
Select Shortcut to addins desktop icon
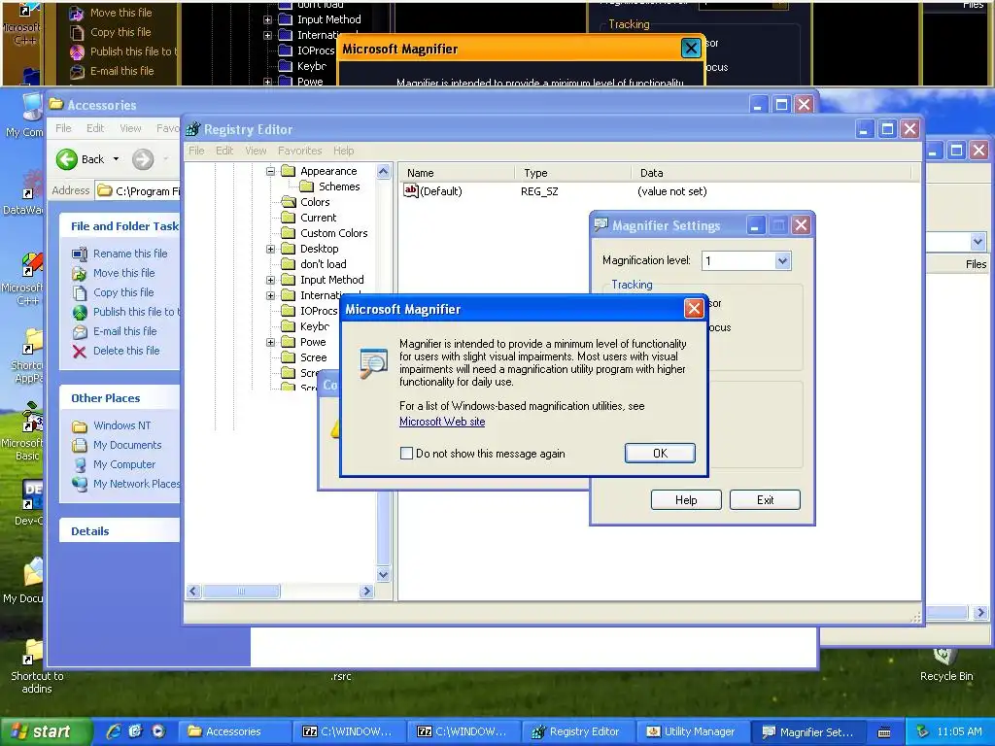pos(32,666)
